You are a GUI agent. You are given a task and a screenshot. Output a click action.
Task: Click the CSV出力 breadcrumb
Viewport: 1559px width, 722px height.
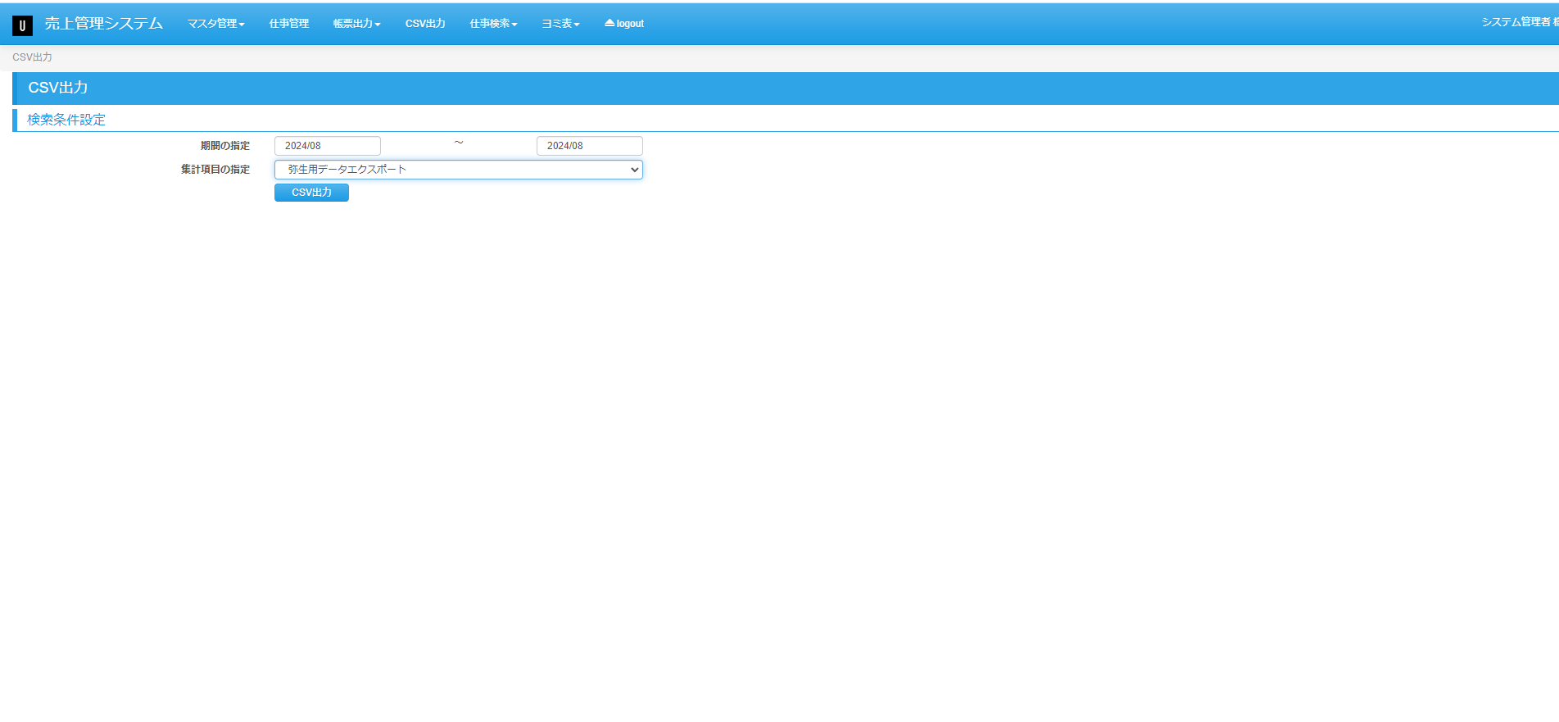(32, 57)
